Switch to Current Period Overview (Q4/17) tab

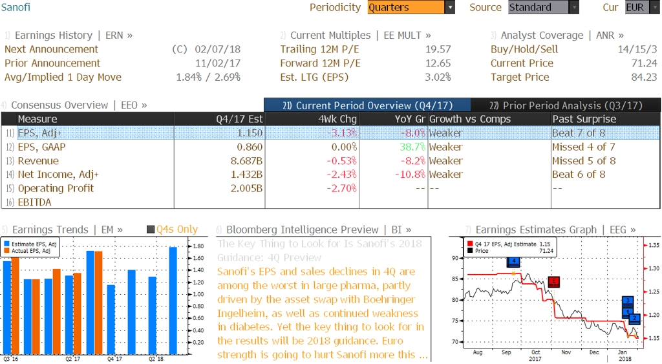[367, 105]
